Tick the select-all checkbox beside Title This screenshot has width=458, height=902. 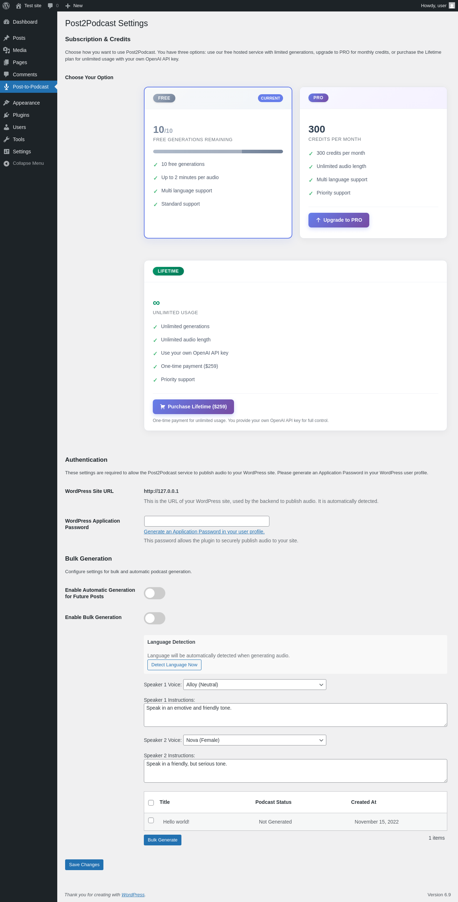(151, 803)
